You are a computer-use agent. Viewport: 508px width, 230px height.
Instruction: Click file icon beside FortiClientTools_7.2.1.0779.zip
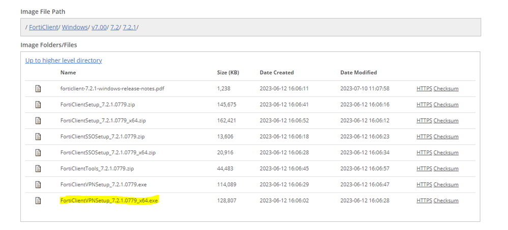click(38, 169)
